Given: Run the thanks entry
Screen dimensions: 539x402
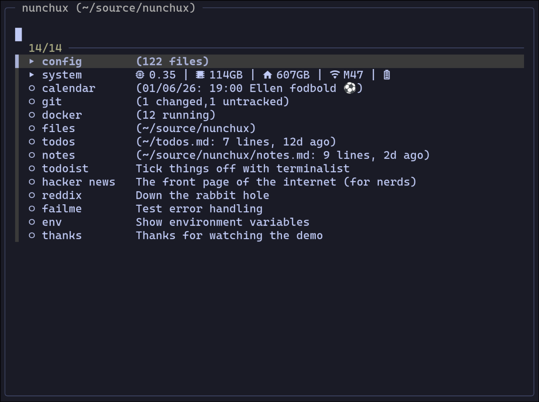Looking at the screenshot, I should tap(62, 236).
